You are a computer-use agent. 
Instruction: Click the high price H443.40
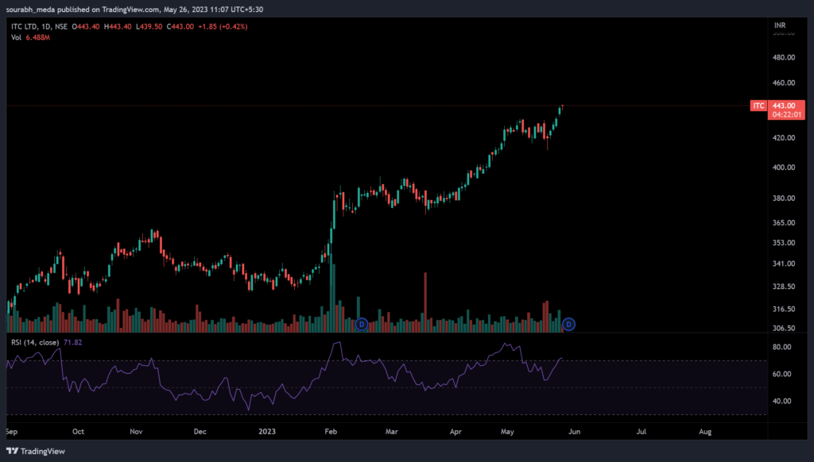[118, 26]
